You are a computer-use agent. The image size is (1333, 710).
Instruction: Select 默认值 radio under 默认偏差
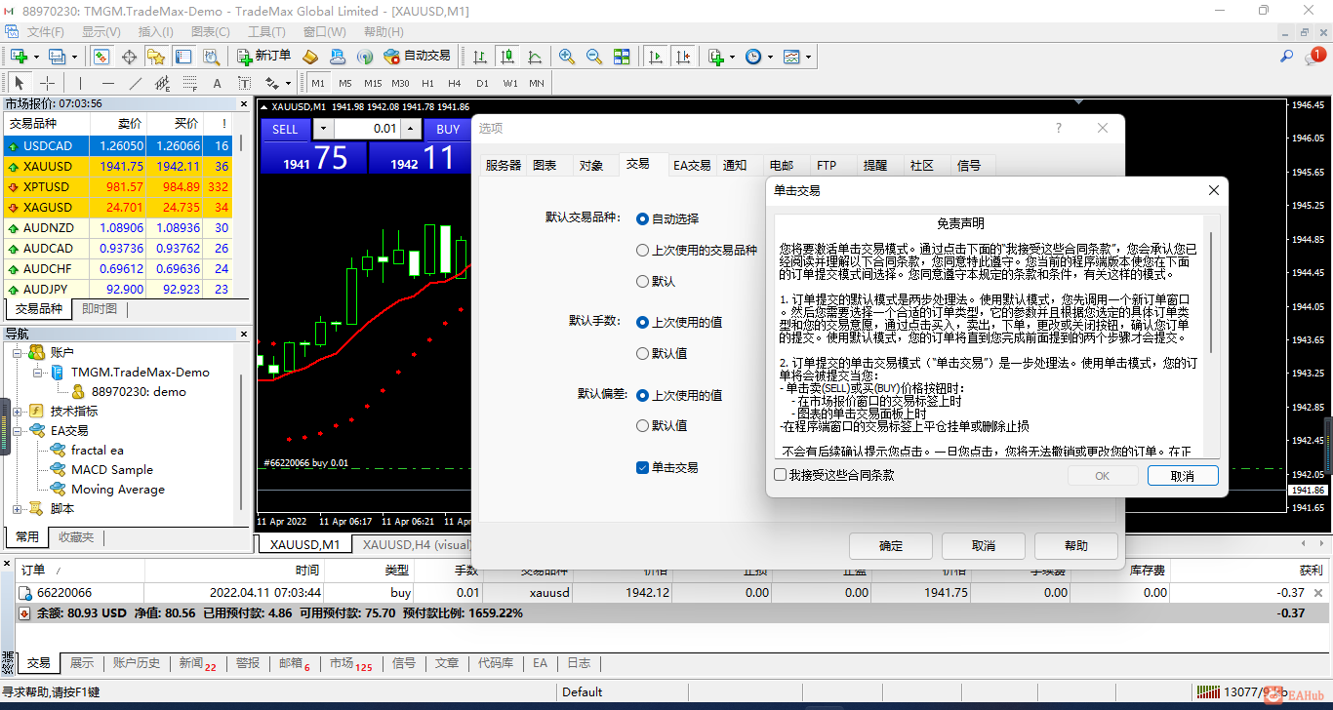coord(642,425)
